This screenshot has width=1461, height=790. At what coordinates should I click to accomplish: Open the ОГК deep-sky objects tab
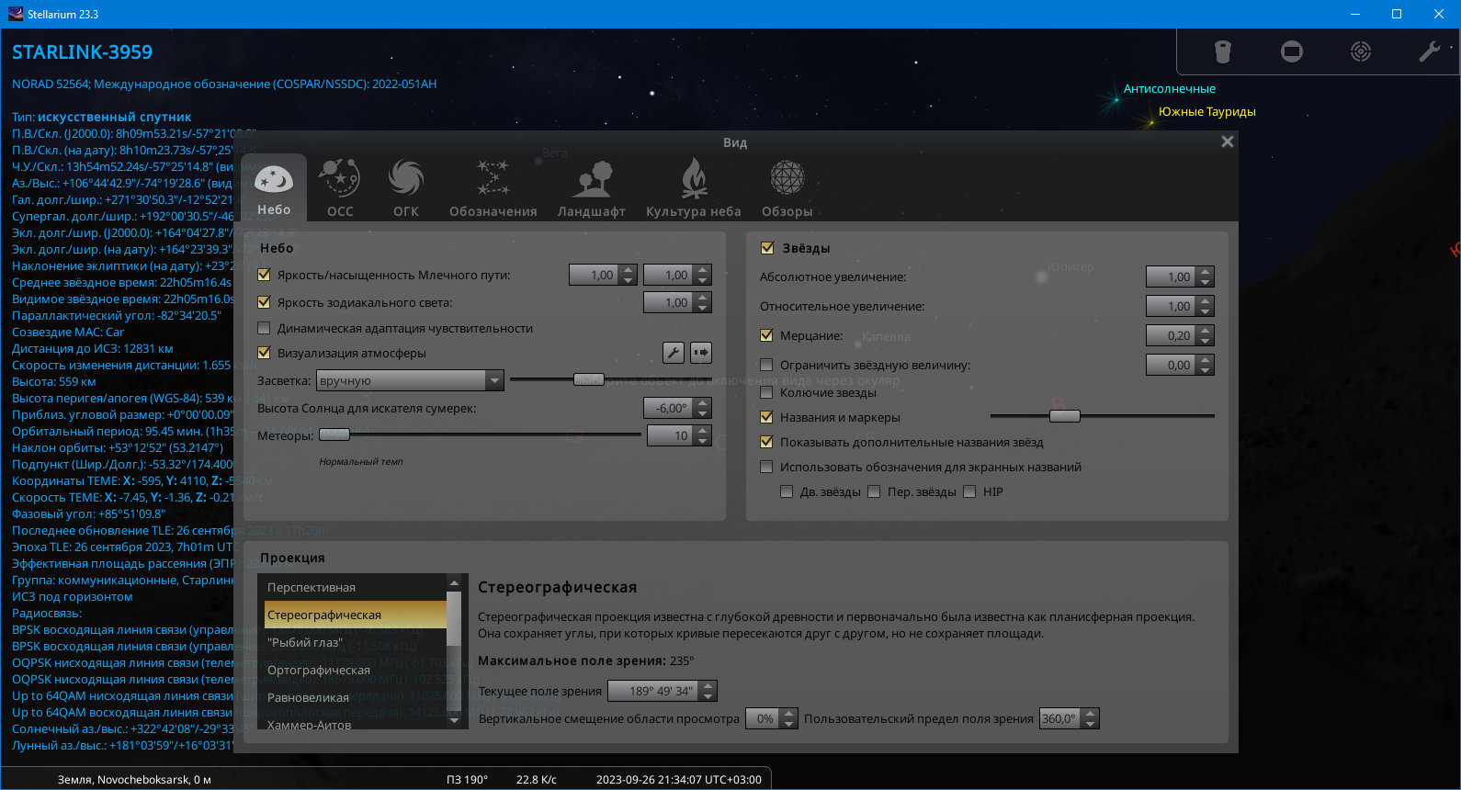click(406, 187)
